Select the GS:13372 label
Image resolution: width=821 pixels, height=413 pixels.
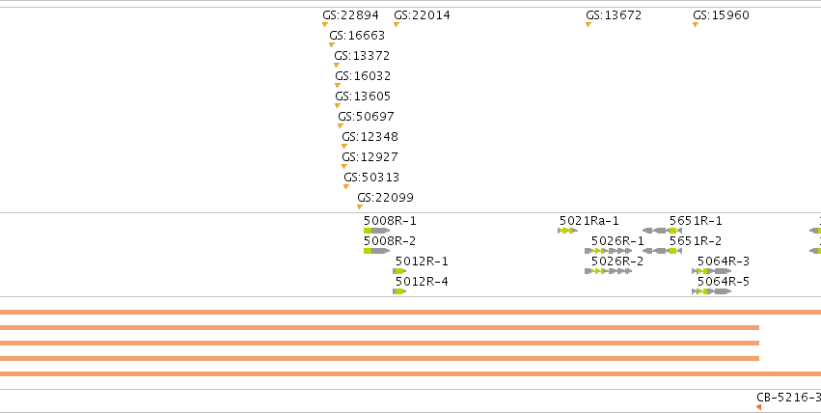(362, 56)
